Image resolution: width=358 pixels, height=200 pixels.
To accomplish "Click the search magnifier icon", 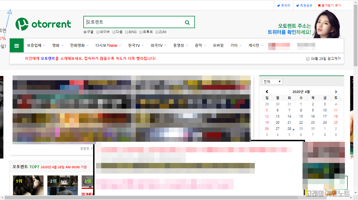I will coord(187,22).
